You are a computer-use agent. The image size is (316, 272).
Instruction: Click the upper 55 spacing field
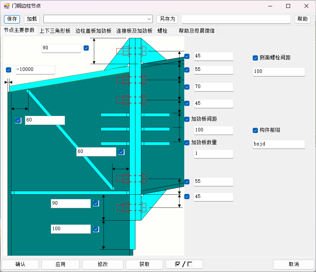click(x=214, y=70)
